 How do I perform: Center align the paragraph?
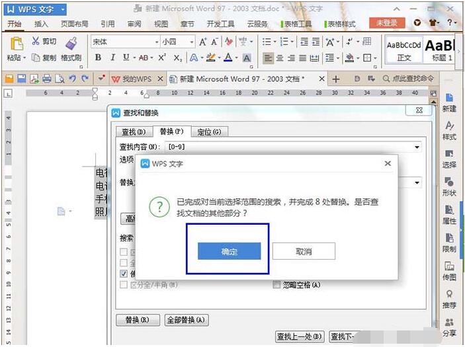click(x=279, y=58)
